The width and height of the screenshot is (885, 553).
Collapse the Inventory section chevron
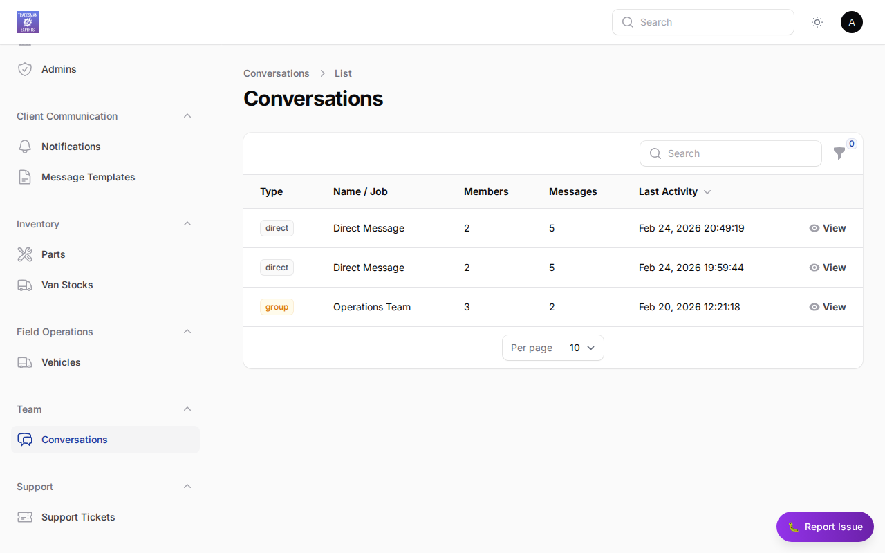[187, 223]
